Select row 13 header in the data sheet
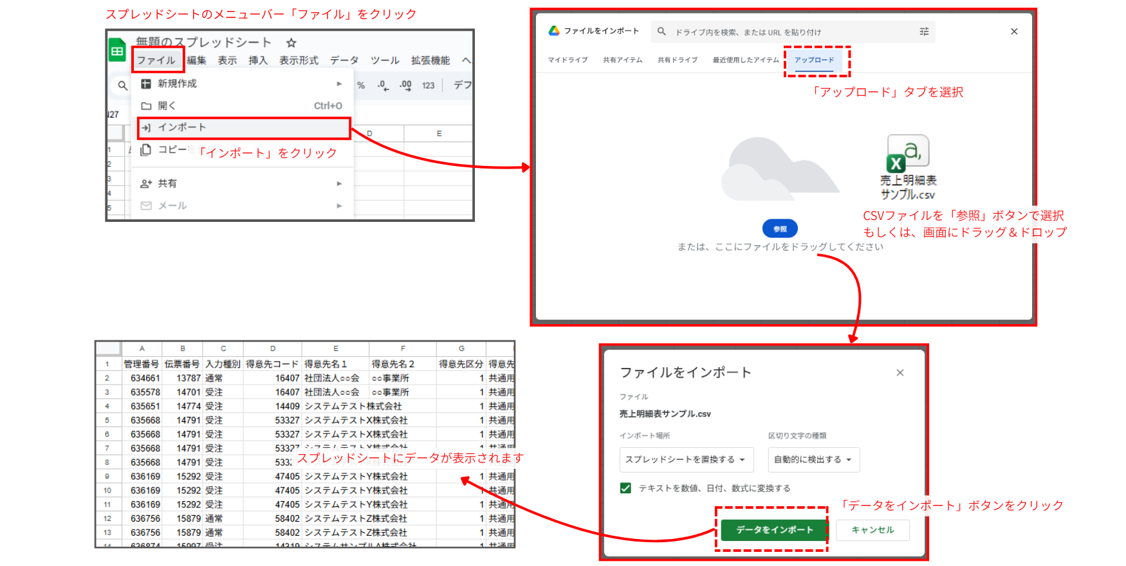The height and width of the screenshot is (566, 1126). [107, 533]
